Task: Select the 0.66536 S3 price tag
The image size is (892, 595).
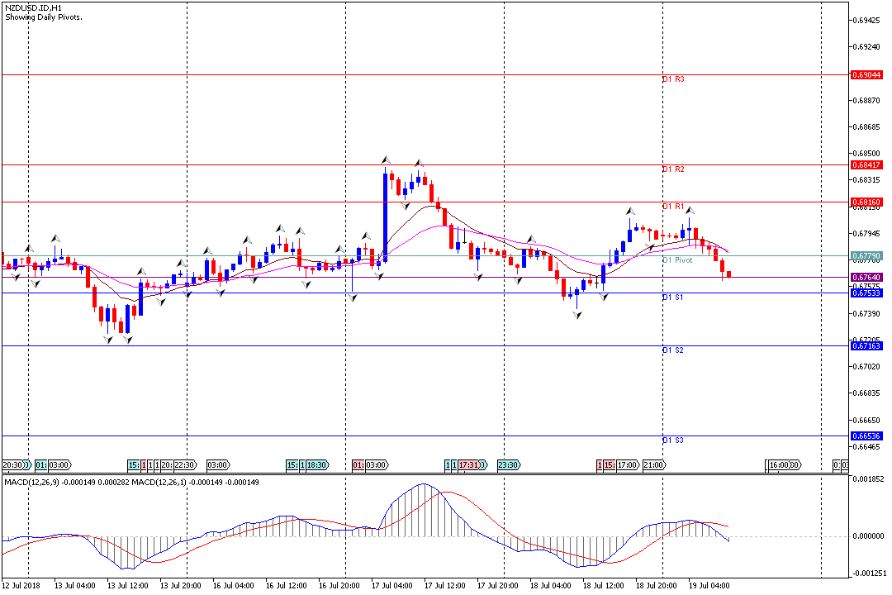Action: click(x=866, y=436)
